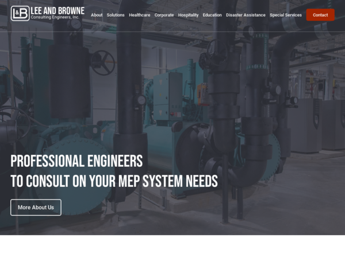345x258 pixels.
Task: Click the More About Us button
Action: pos(36,208)
